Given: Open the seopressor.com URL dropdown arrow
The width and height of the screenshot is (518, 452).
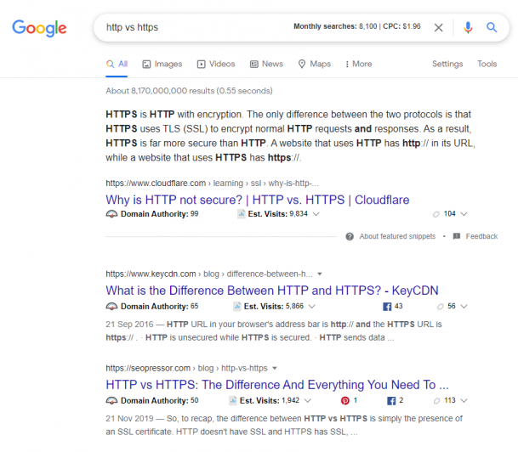Looking at the screenshot, I should tap(275, 368).
